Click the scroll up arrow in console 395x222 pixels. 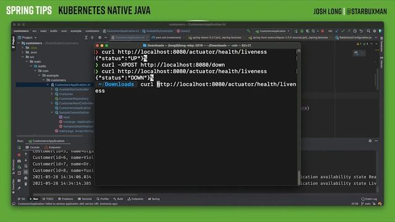26,154
